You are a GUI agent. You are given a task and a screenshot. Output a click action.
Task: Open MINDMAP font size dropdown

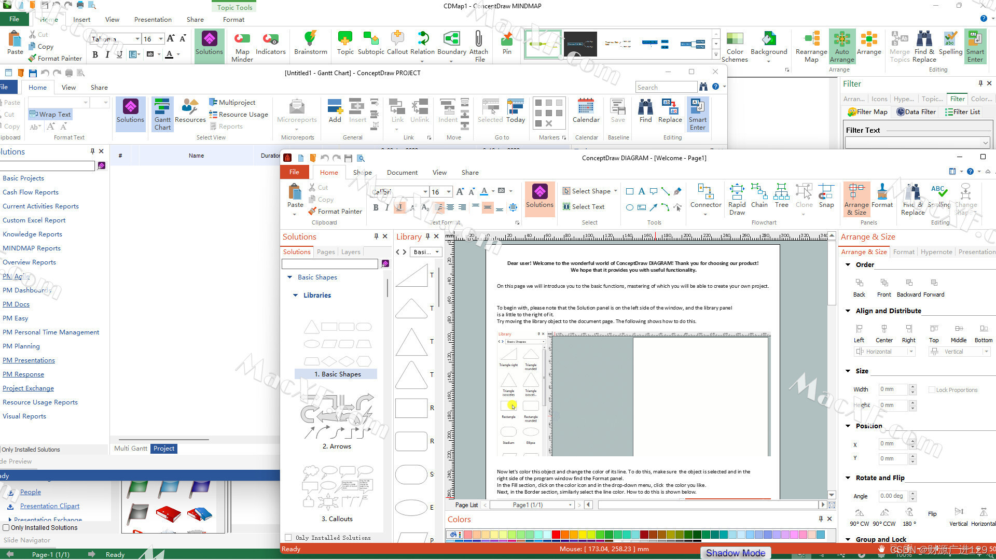[x=160, y=39]
